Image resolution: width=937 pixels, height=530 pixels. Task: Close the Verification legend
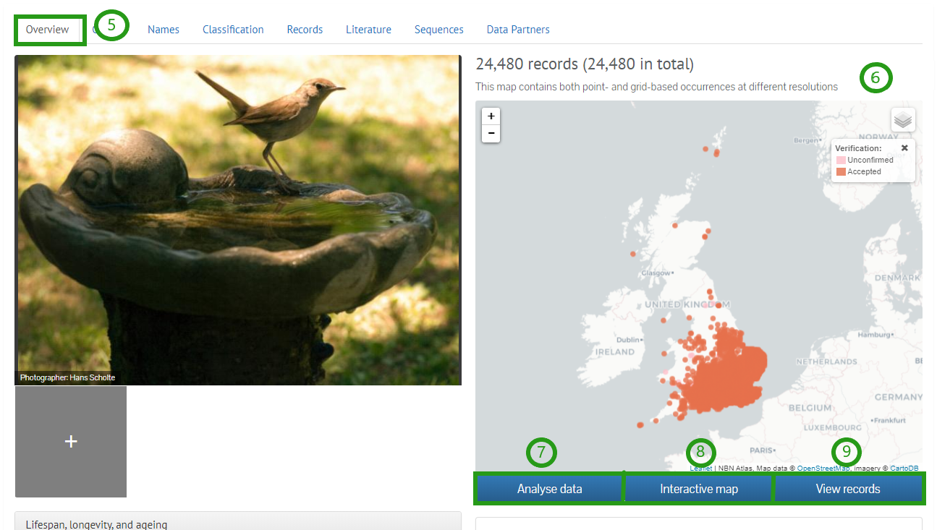[x=904, y=148]
